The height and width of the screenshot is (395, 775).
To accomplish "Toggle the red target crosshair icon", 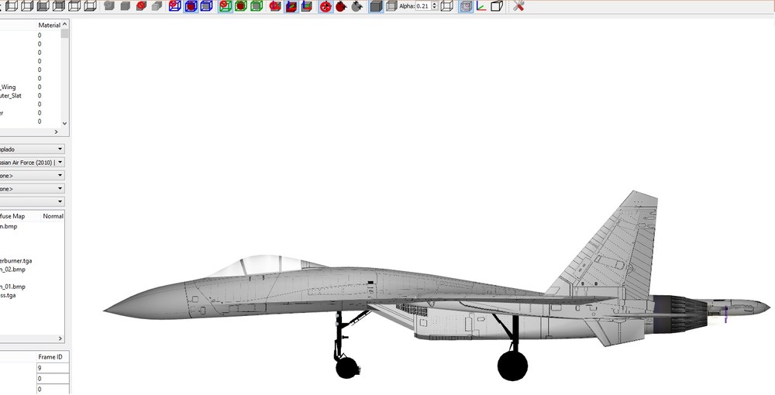I will point(325,6).
